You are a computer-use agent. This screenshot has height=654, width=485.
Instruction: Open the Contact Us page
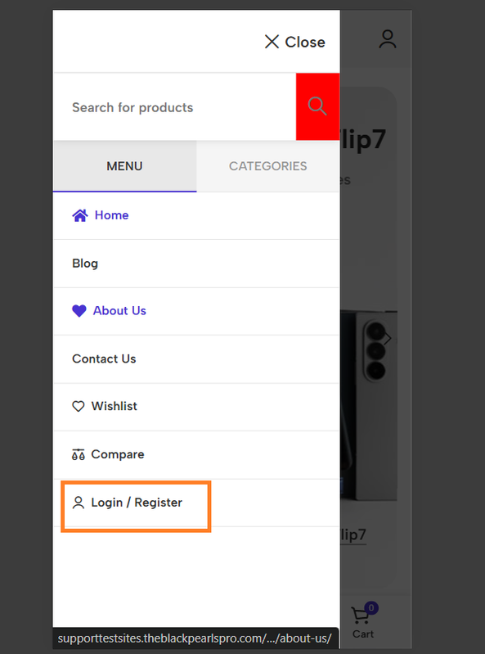(104, 359)
